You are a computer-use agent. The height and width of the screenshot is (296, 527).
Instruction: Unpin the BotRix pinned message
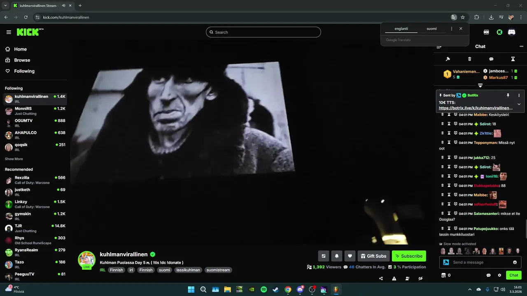[x=508, y=95]
